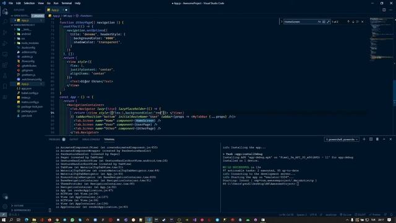Click the Windows Start button
This screenshot has height=223, width=396.
point(4,220)
